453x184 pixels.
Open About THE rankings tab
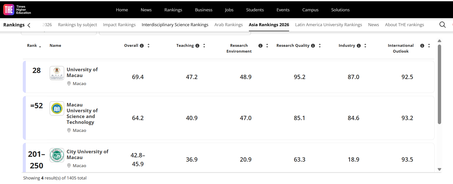(x=404, y=25)
